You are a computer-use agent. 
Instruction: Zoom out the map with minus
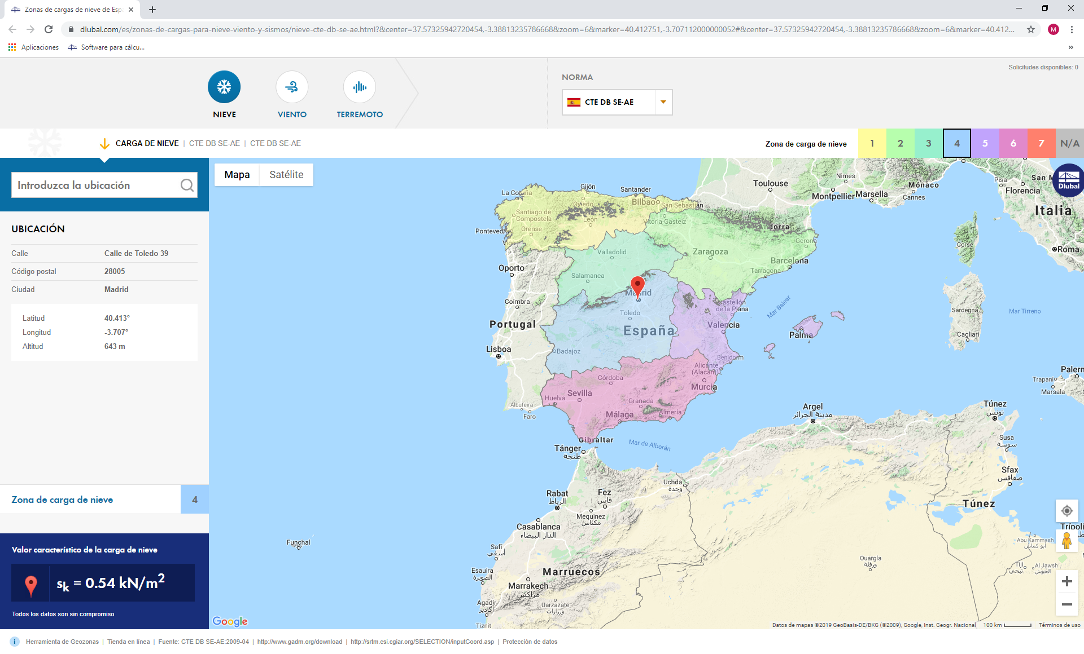click(1066, 604)
